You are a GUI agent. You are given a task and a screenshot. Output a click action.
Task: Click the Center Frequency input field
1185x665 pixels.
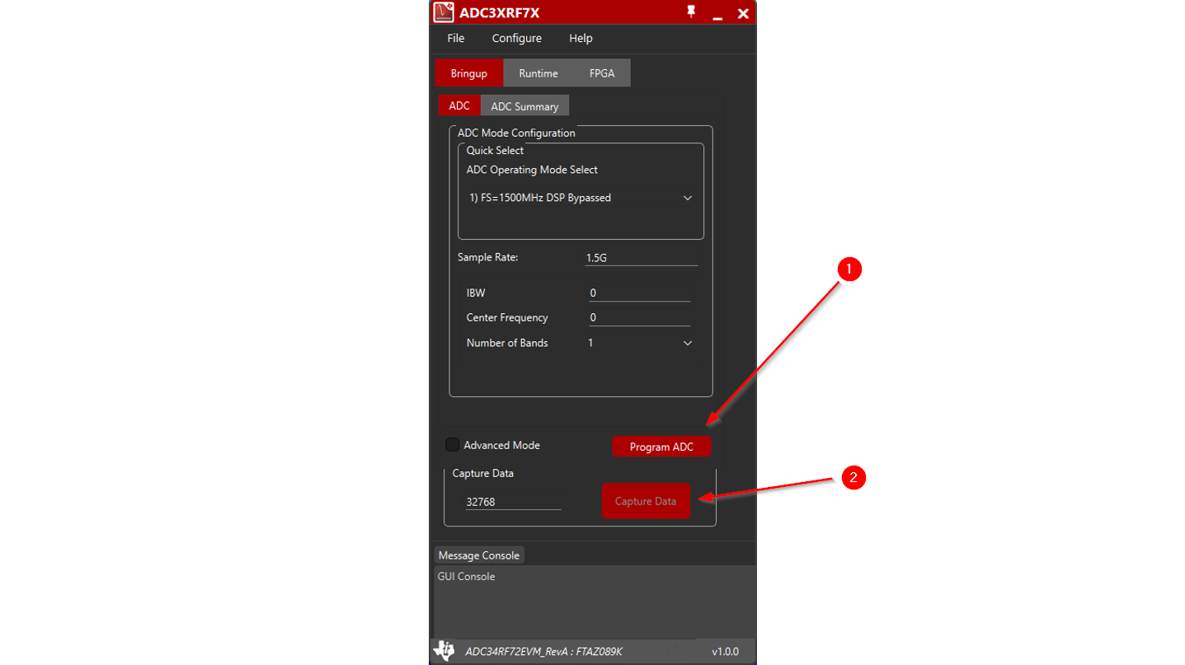click(x=639, y=318)
